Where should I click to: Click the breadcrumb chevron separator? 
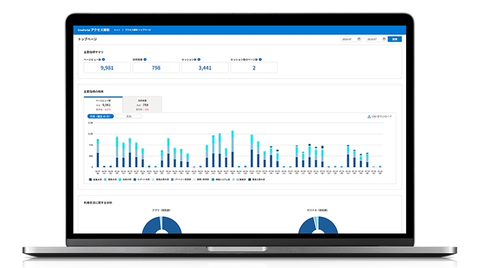[x=122, y=30]
